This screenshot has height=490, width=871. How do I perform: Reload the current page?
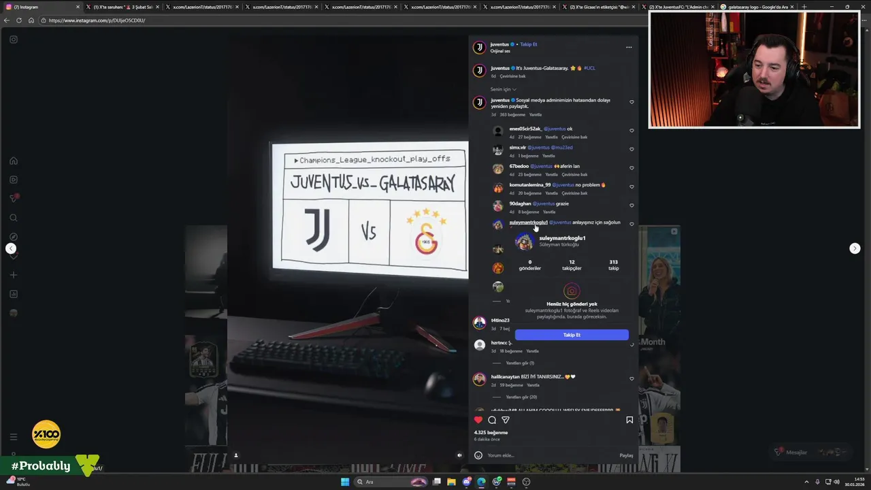point(19,20)
